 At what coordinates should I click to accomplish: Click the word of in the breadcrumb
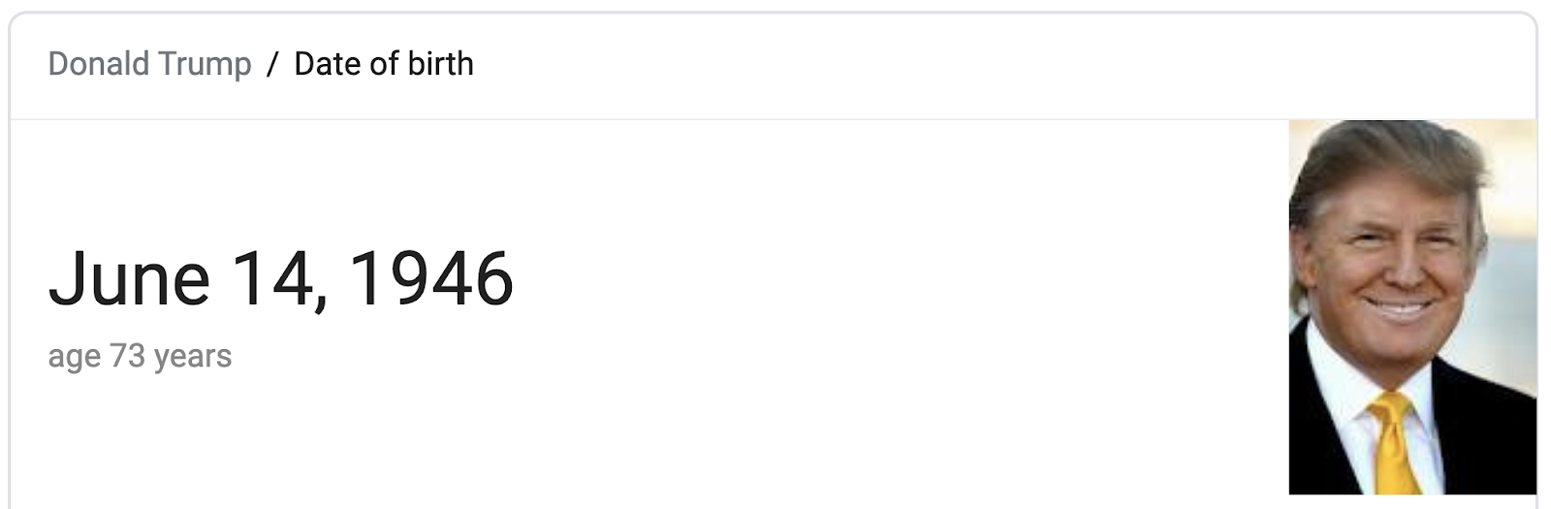(387, 64)
